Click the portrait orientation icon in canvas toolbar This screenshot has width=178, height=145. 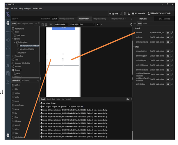pos(46,24)
